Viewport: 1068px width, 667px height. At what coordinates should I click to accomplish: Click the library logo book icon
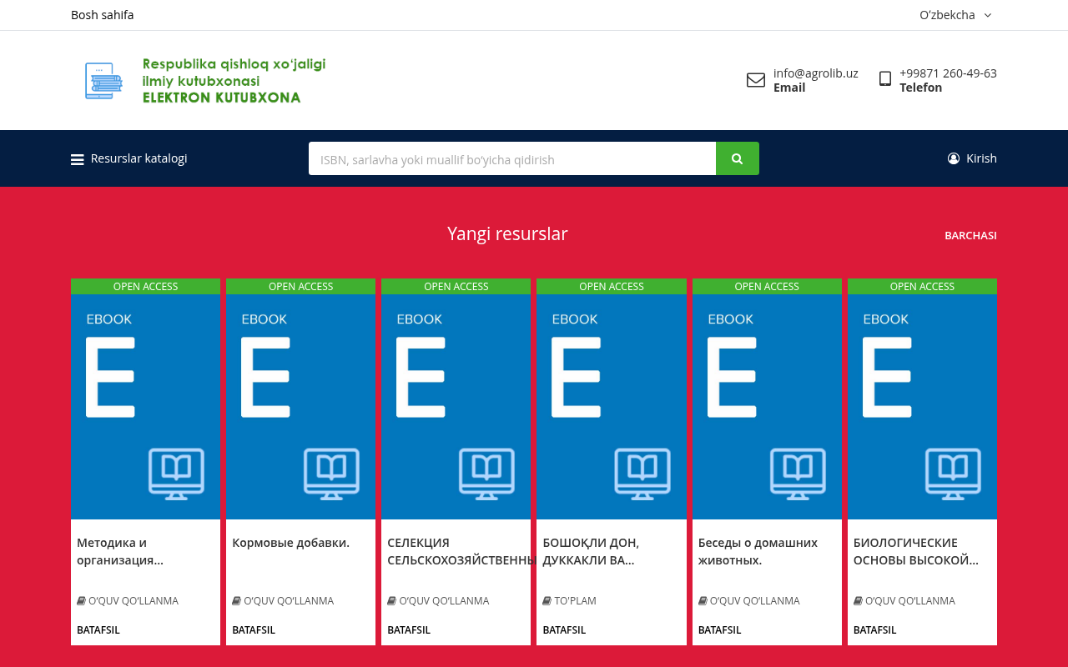[103, 81]
